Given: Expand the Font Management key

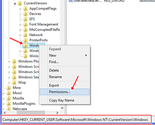Looking at the screenshot, I should 20,25.
